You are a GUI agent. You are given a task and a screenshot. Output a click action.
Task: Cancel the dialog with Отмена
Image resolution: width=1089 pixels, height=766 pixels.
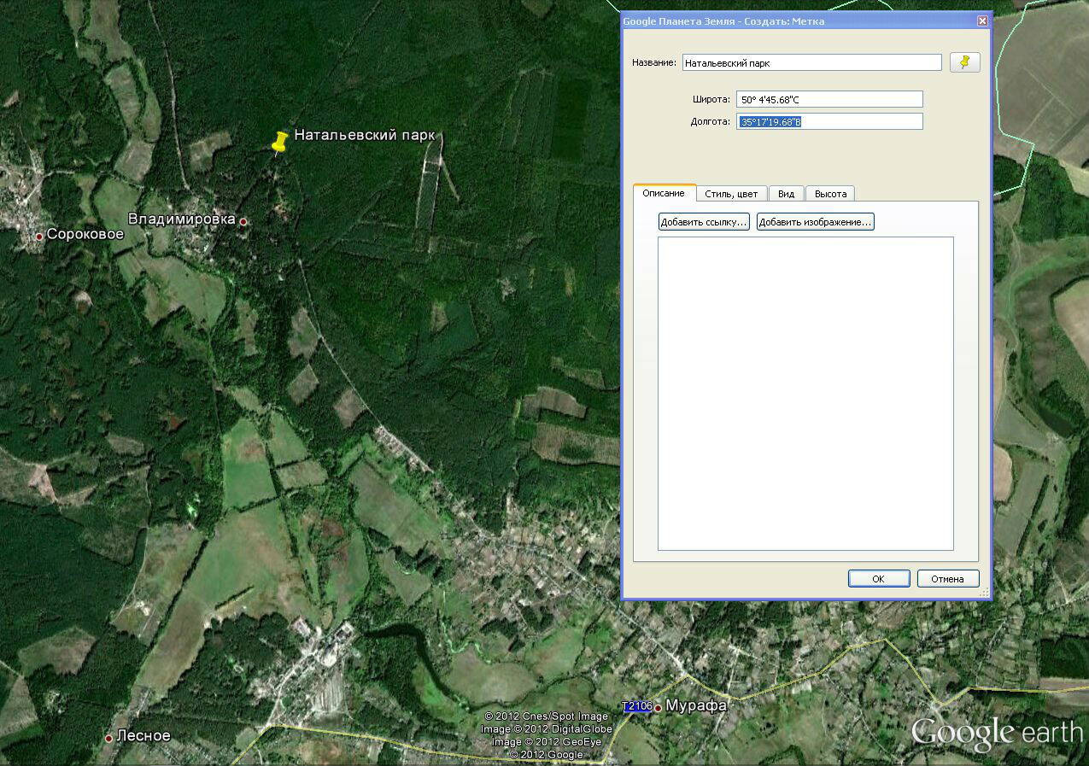(947, 578)
